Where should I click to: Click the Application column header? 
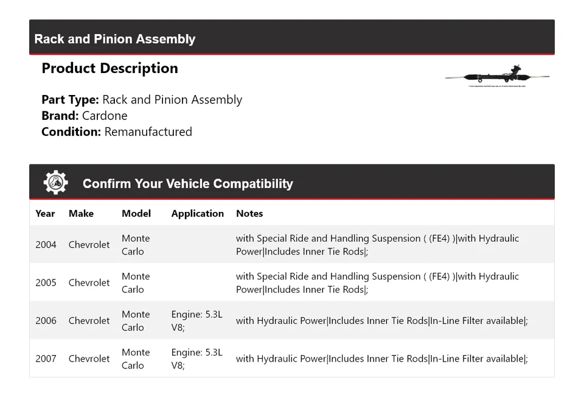tap(198, 214)
